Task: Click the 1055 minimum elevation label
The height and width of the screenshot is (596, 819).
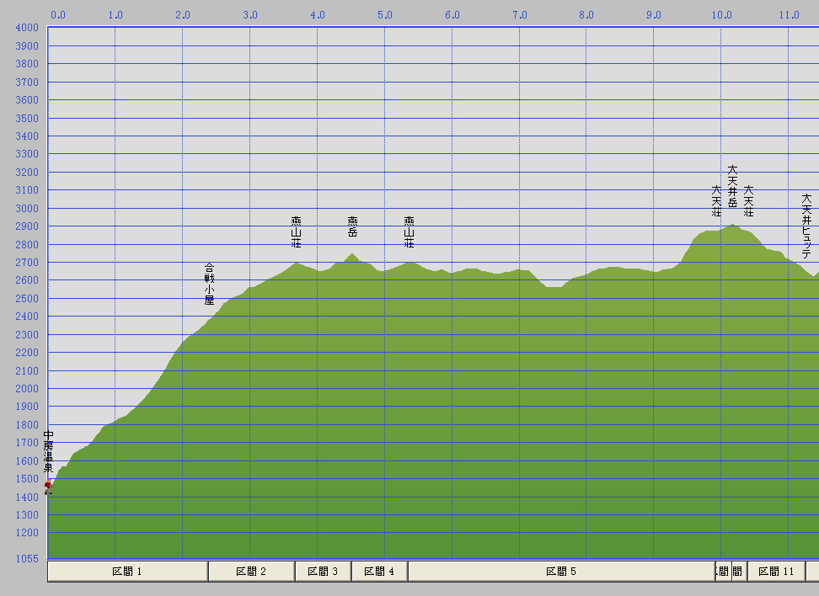Action: (26, 558)
